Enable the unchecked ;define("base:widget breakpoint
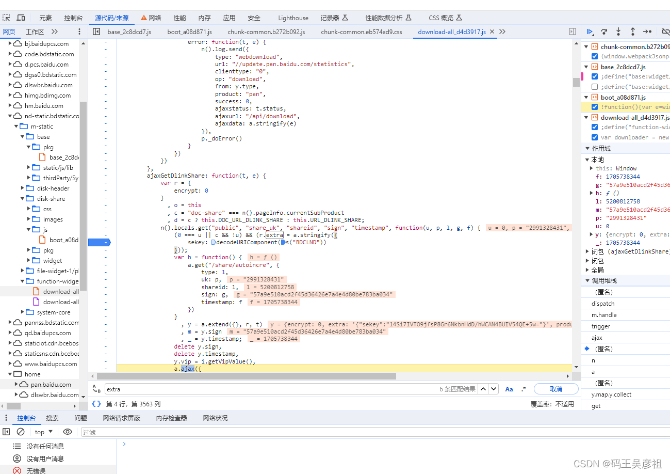The height and width of the screenshot is (474, 670). pyautogui.click(x=595, y=87)
